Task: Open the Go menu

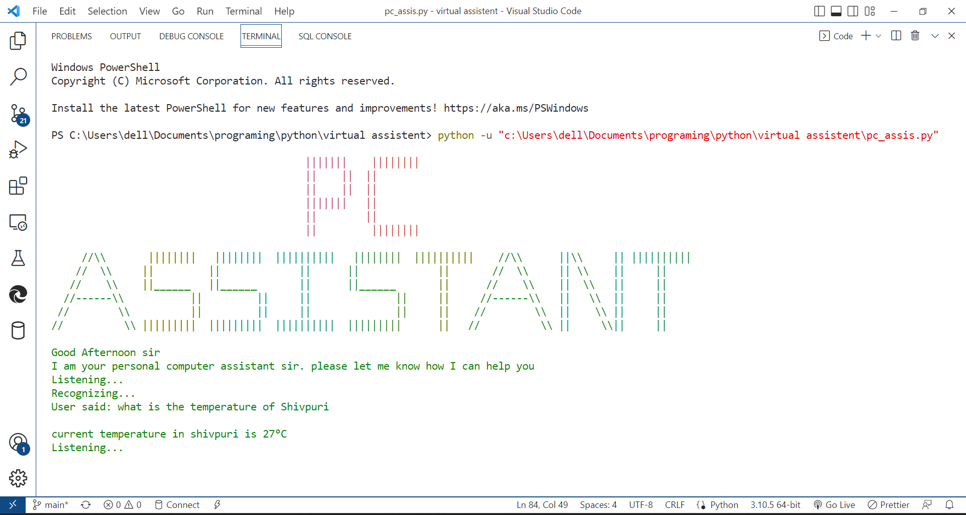Action: coord(178,11)
